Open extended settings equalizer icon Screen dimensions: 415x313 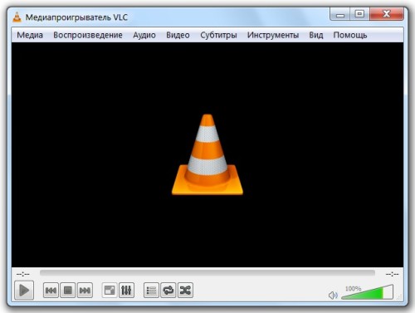coord(126,291)
